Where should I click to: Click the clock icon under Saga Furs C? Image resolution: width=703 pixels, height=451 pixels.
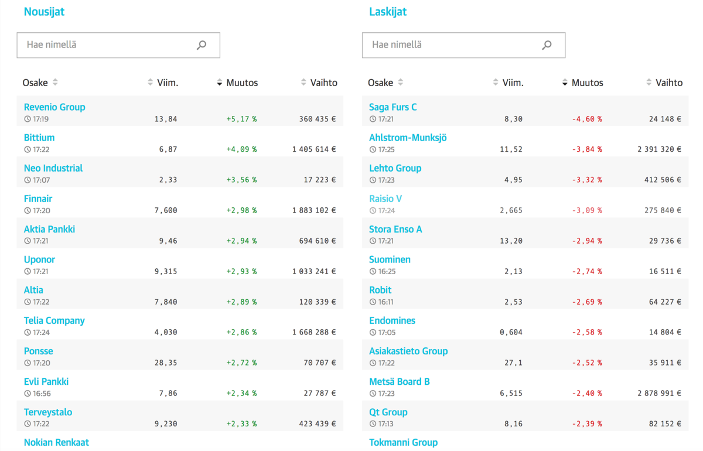click(x=373, y=119)
